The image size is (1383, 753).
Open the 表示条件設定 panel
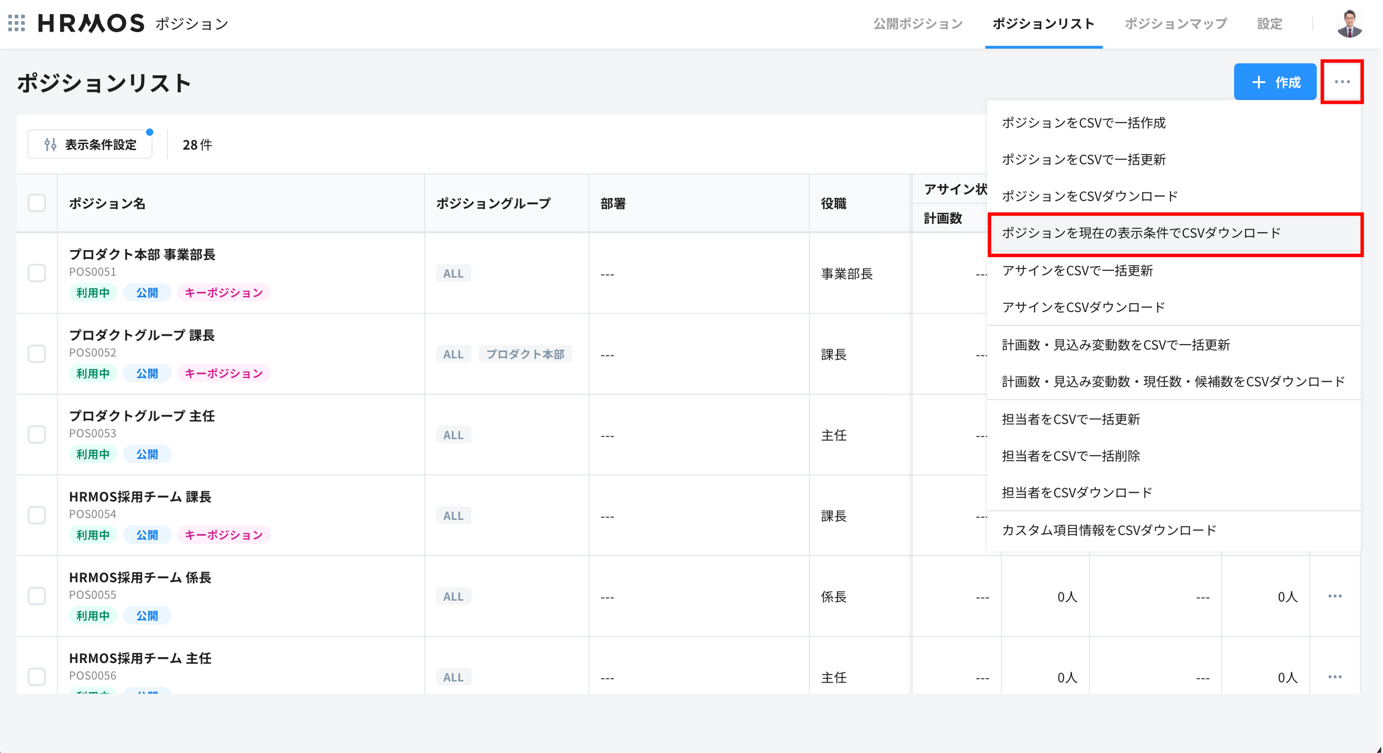tap(90, 144)
